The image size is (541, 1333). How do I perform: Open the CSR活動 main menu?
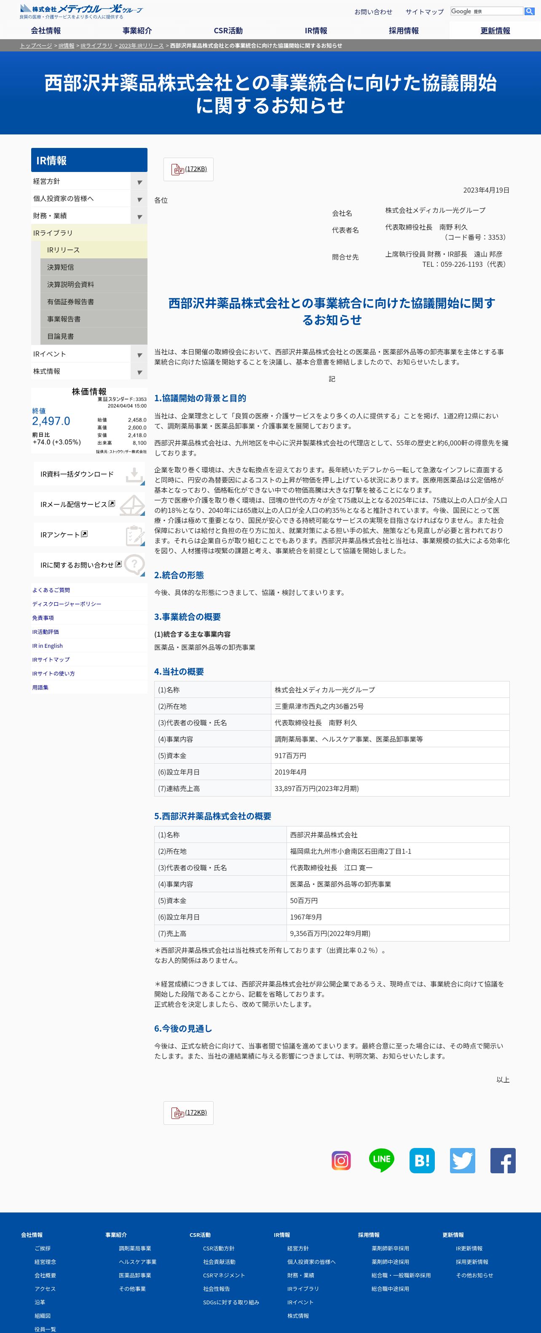[x=228, y=30]
